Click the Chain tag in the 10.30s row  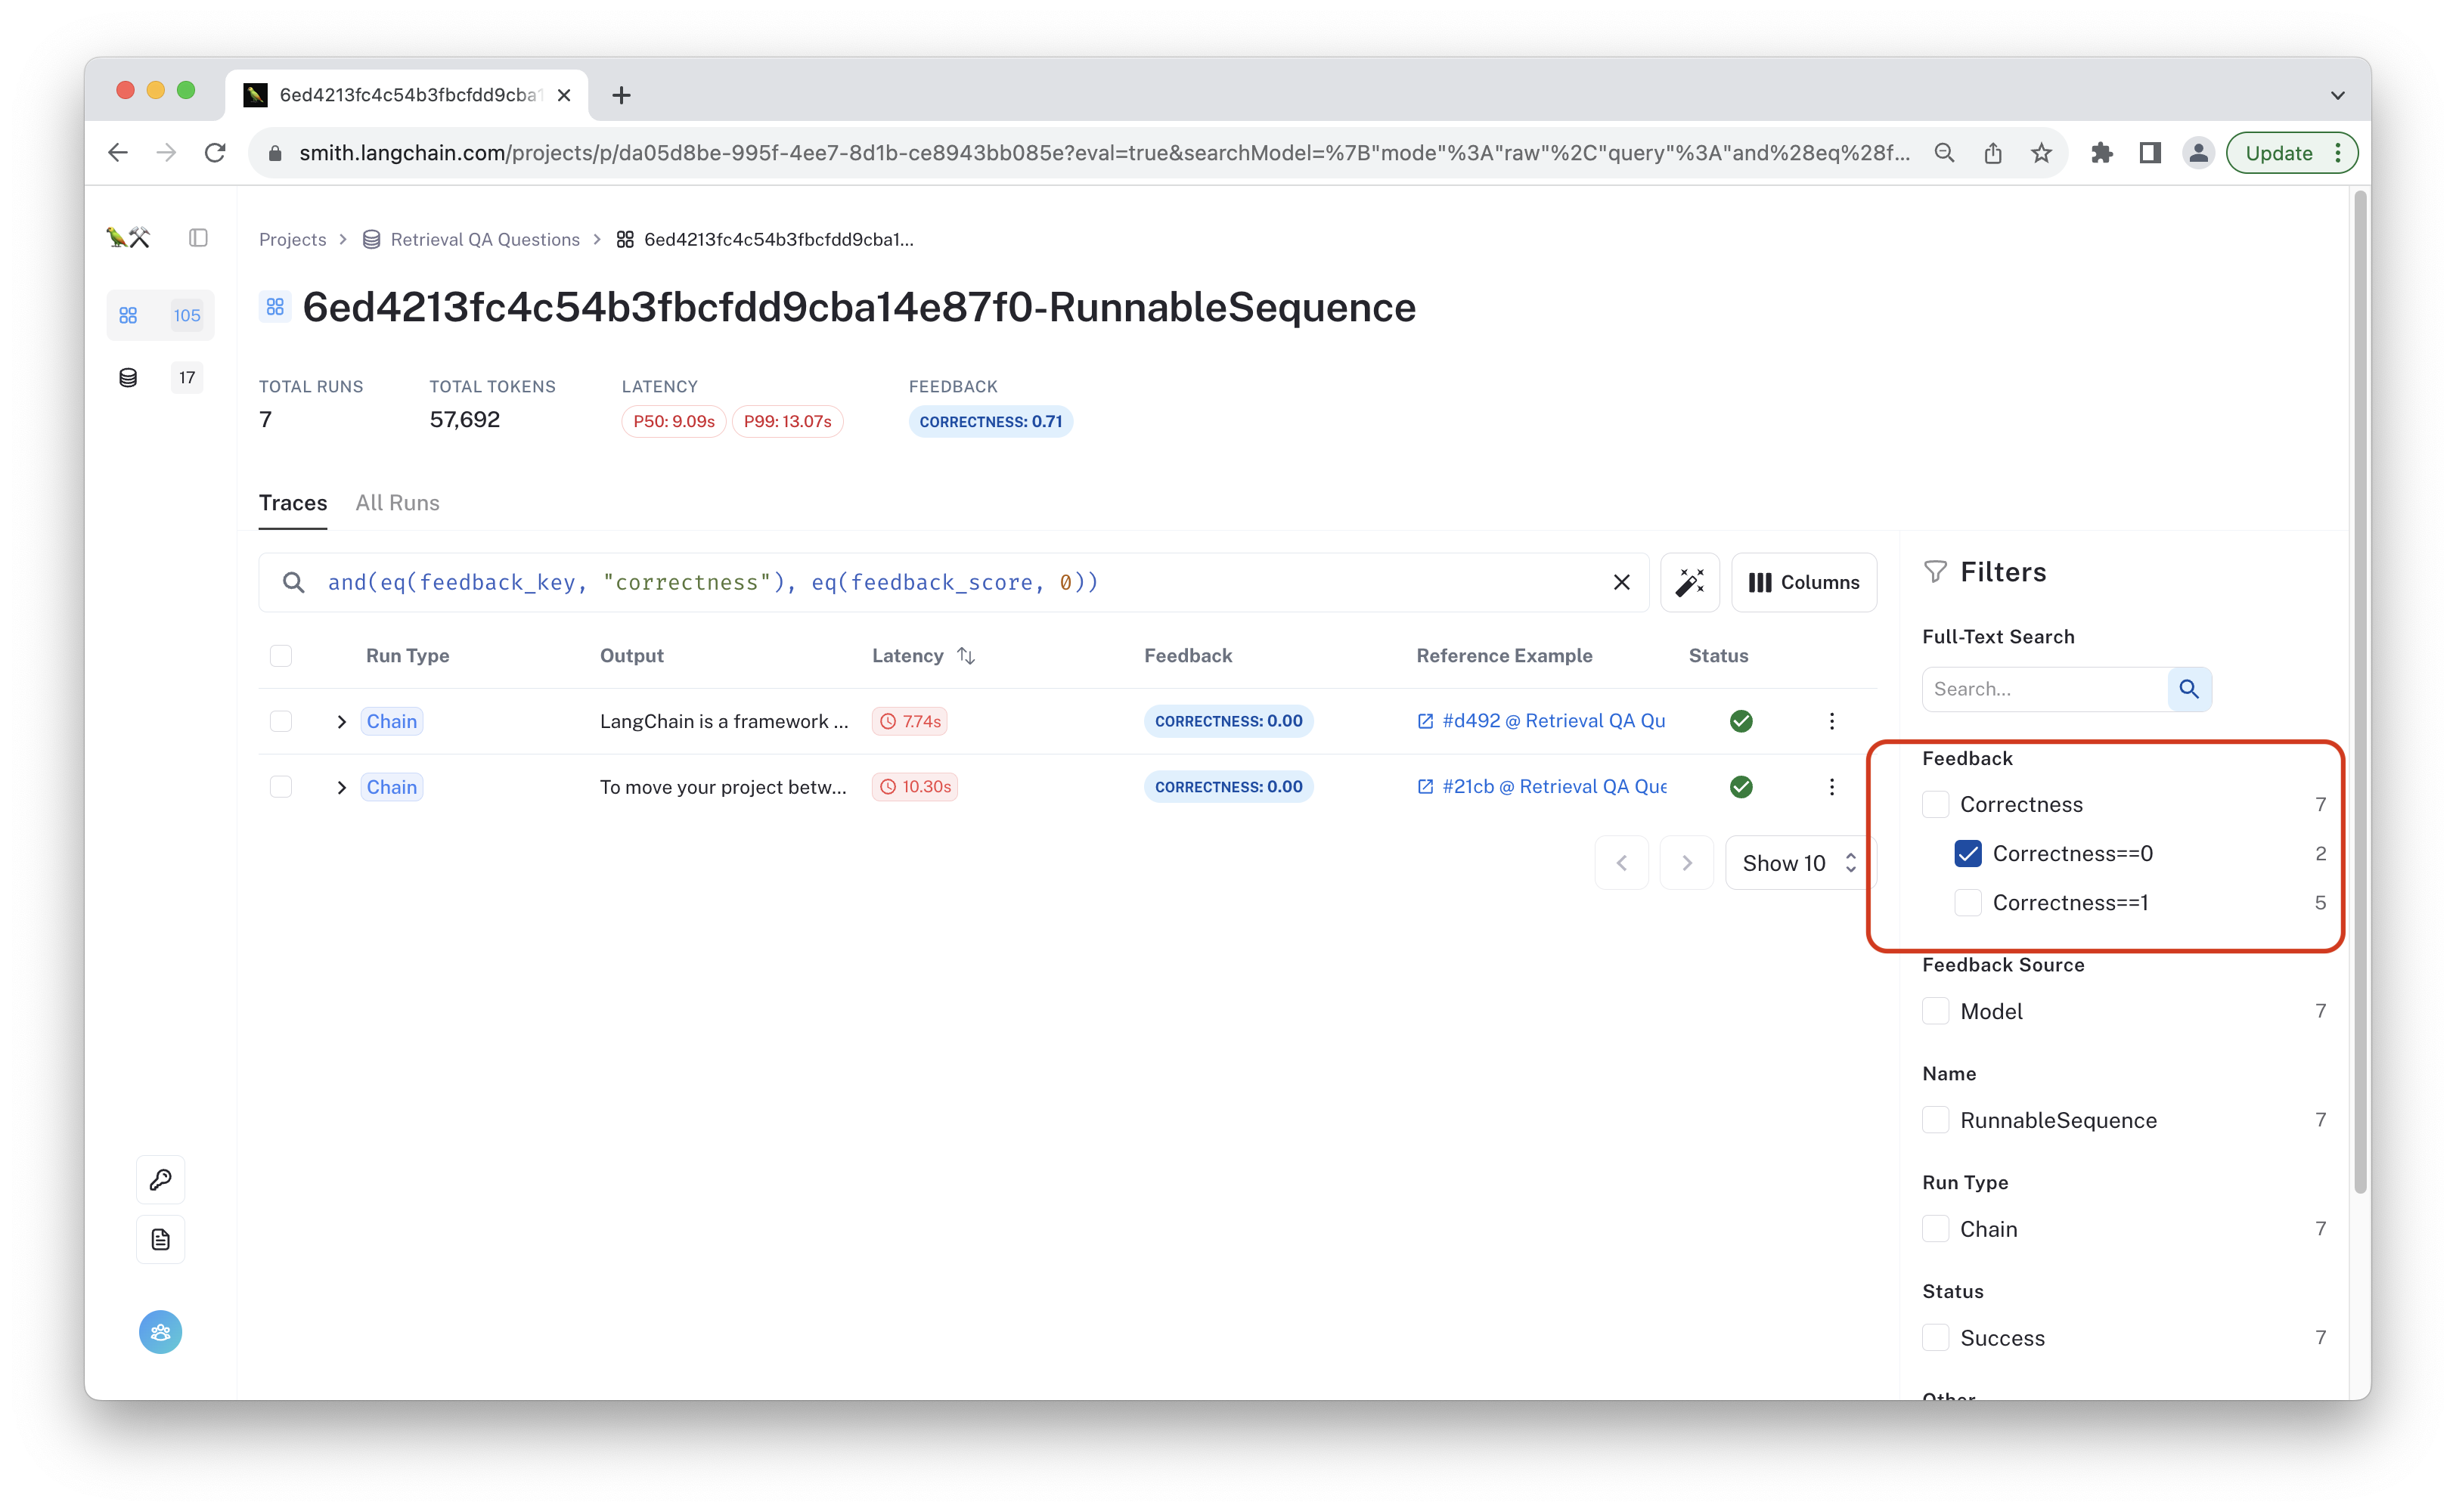(x=391, y=787)
